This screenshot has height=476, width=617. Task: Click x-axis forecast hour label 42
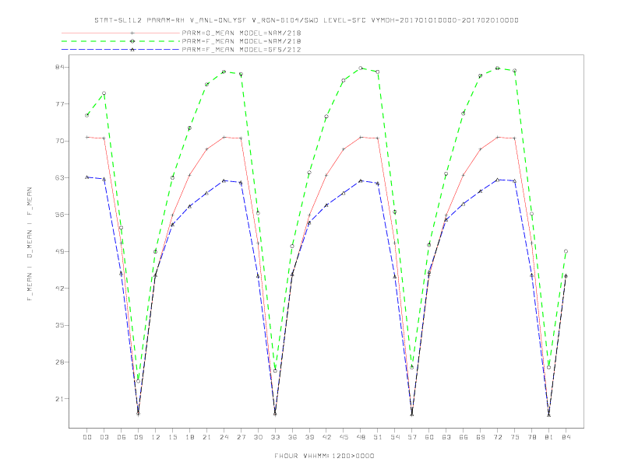[326, 437]
